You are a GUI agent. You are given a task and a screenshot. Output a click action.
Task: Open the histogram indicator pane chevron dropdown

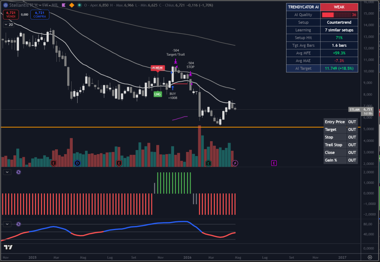tap(6, 172)
